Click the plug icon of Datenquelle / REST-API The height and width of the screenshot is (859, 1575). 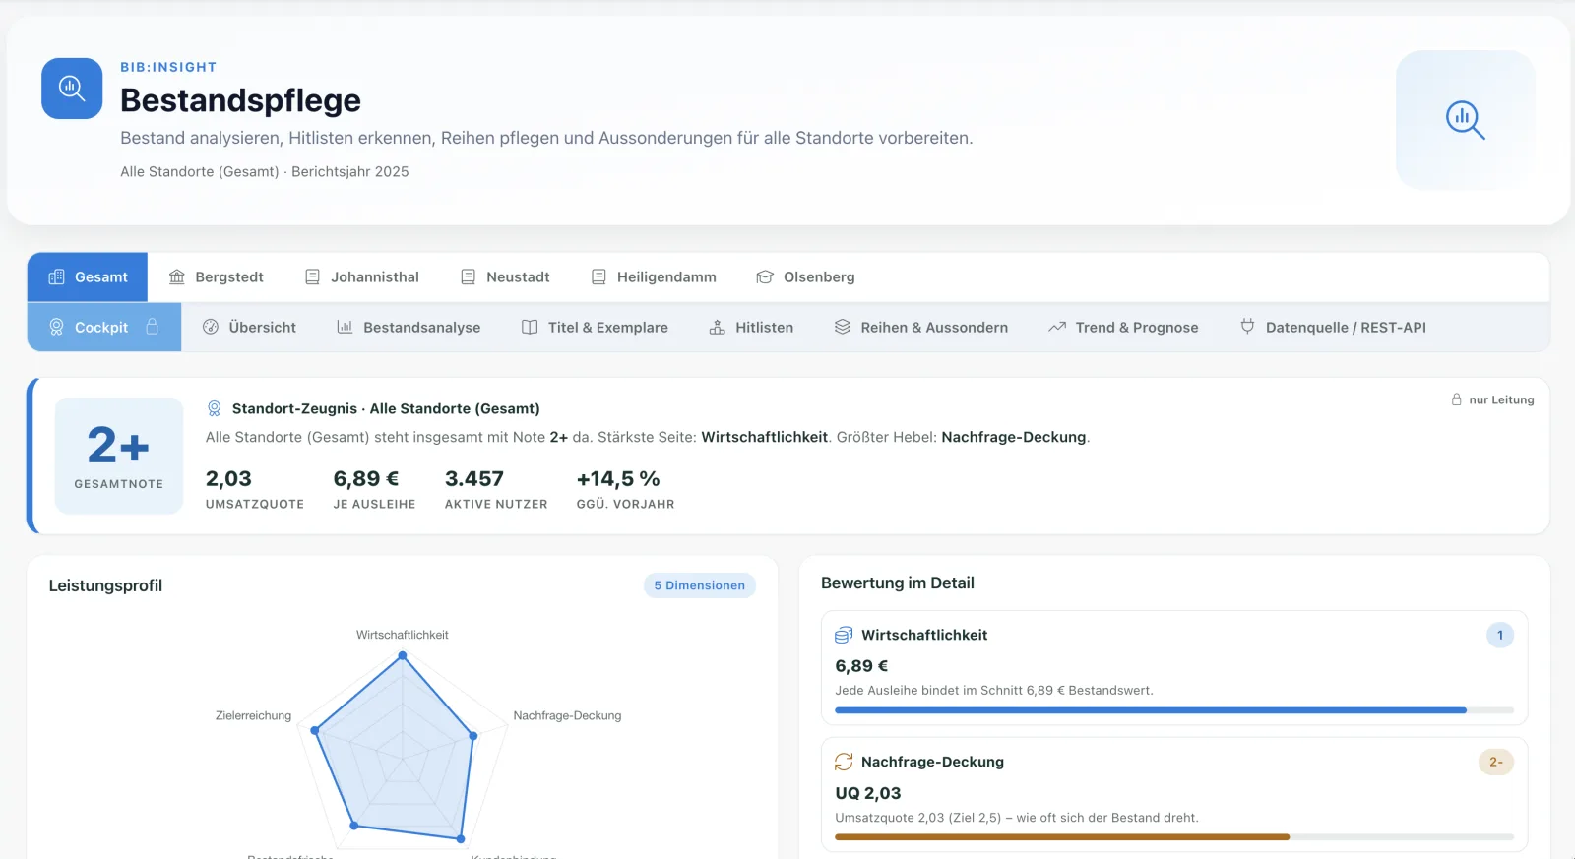pyautogui.click(x=1247, y=327)
